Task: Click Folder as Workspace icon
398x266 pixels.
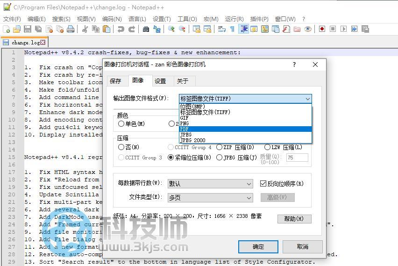Action: pyautogui.click(x=297, y=29)
